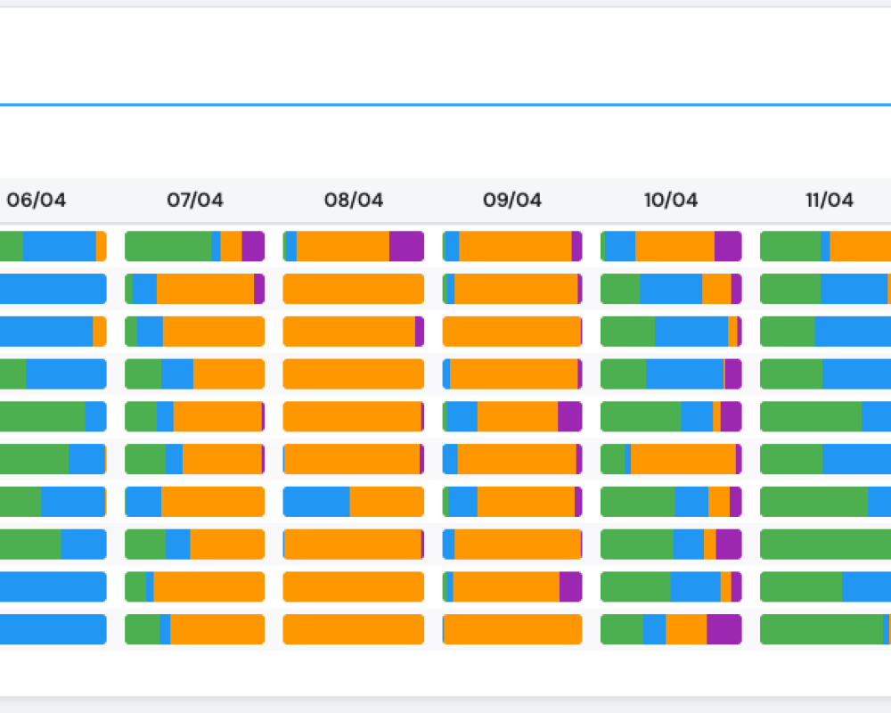Pick the 10/04 date header
The image size is (891, 713).
tap(671, 201)
